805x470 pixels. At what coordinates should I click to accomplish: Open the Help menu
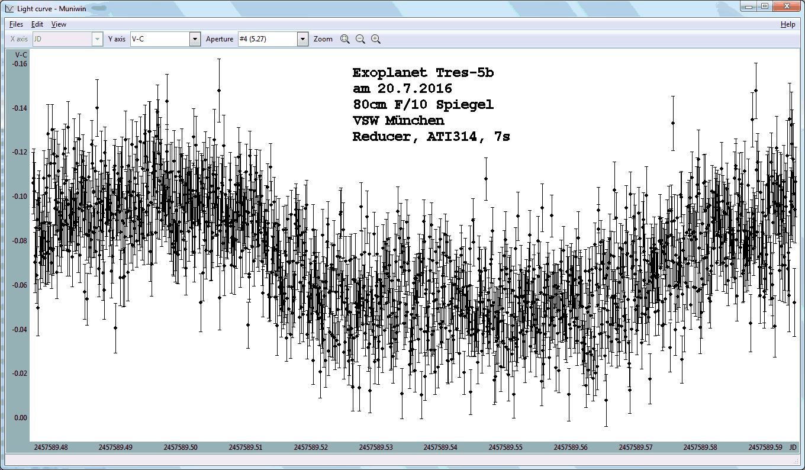point(788,24)
